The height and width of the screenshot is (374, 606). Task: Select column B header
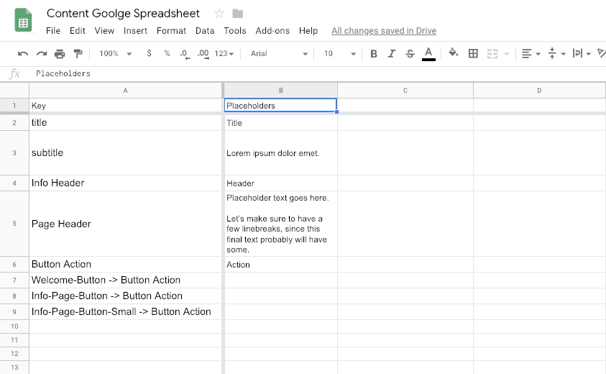[281, 91]
